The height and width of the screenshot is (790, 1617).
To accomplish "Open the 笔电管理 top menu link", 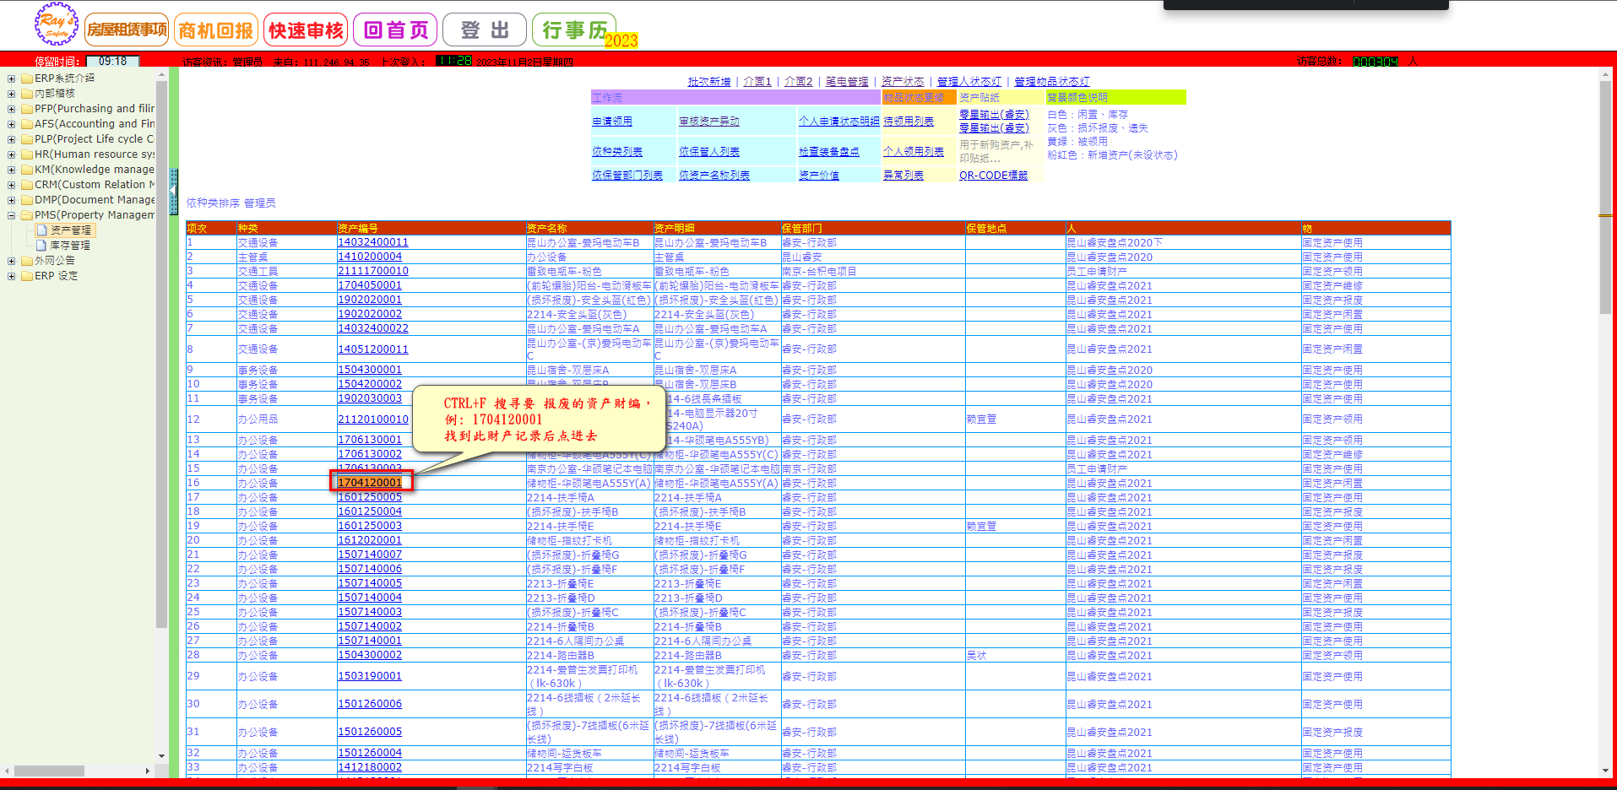I will [x=846, y=82].
